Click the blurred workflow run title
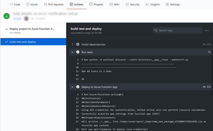 [x=45, y=14]
